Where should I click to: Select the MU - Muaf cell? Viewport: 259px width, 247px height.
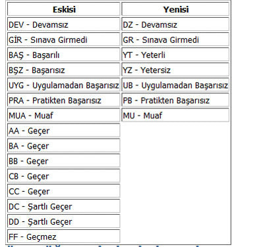tap(175, 115)
